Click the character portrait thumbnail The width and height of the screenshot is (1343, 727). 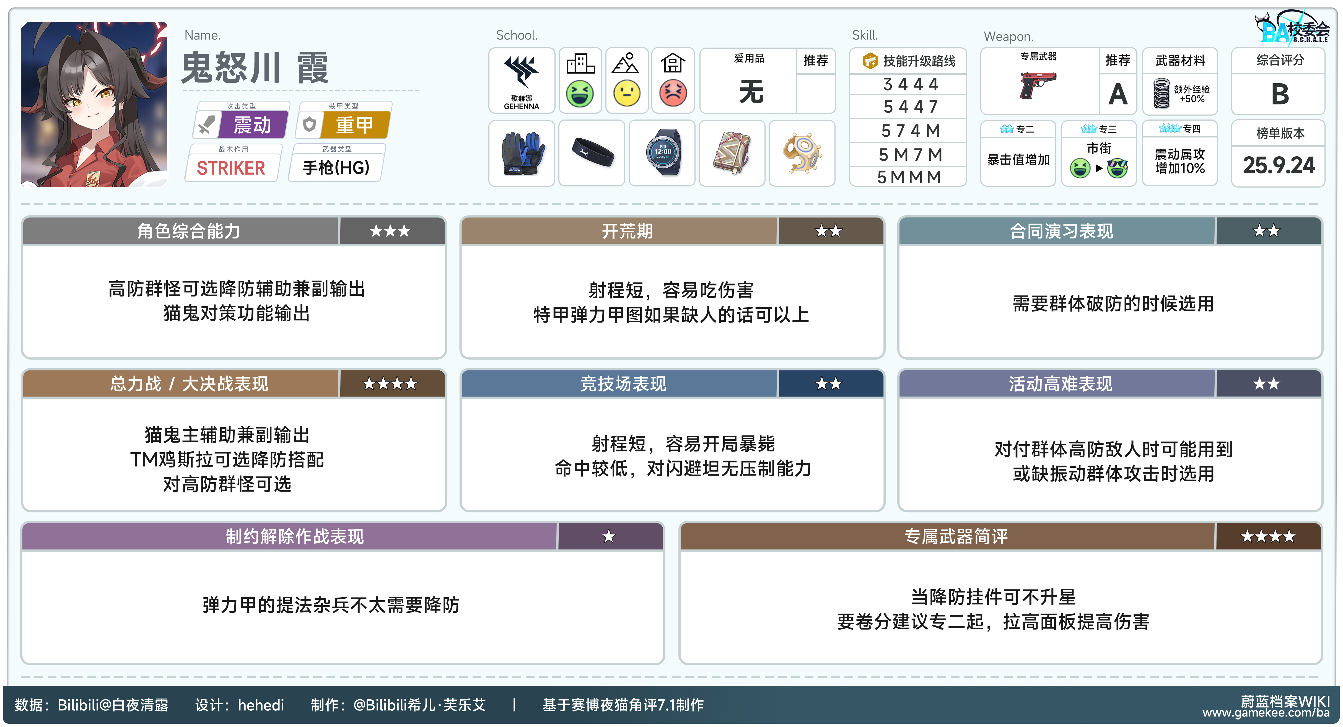click(94, 104)
